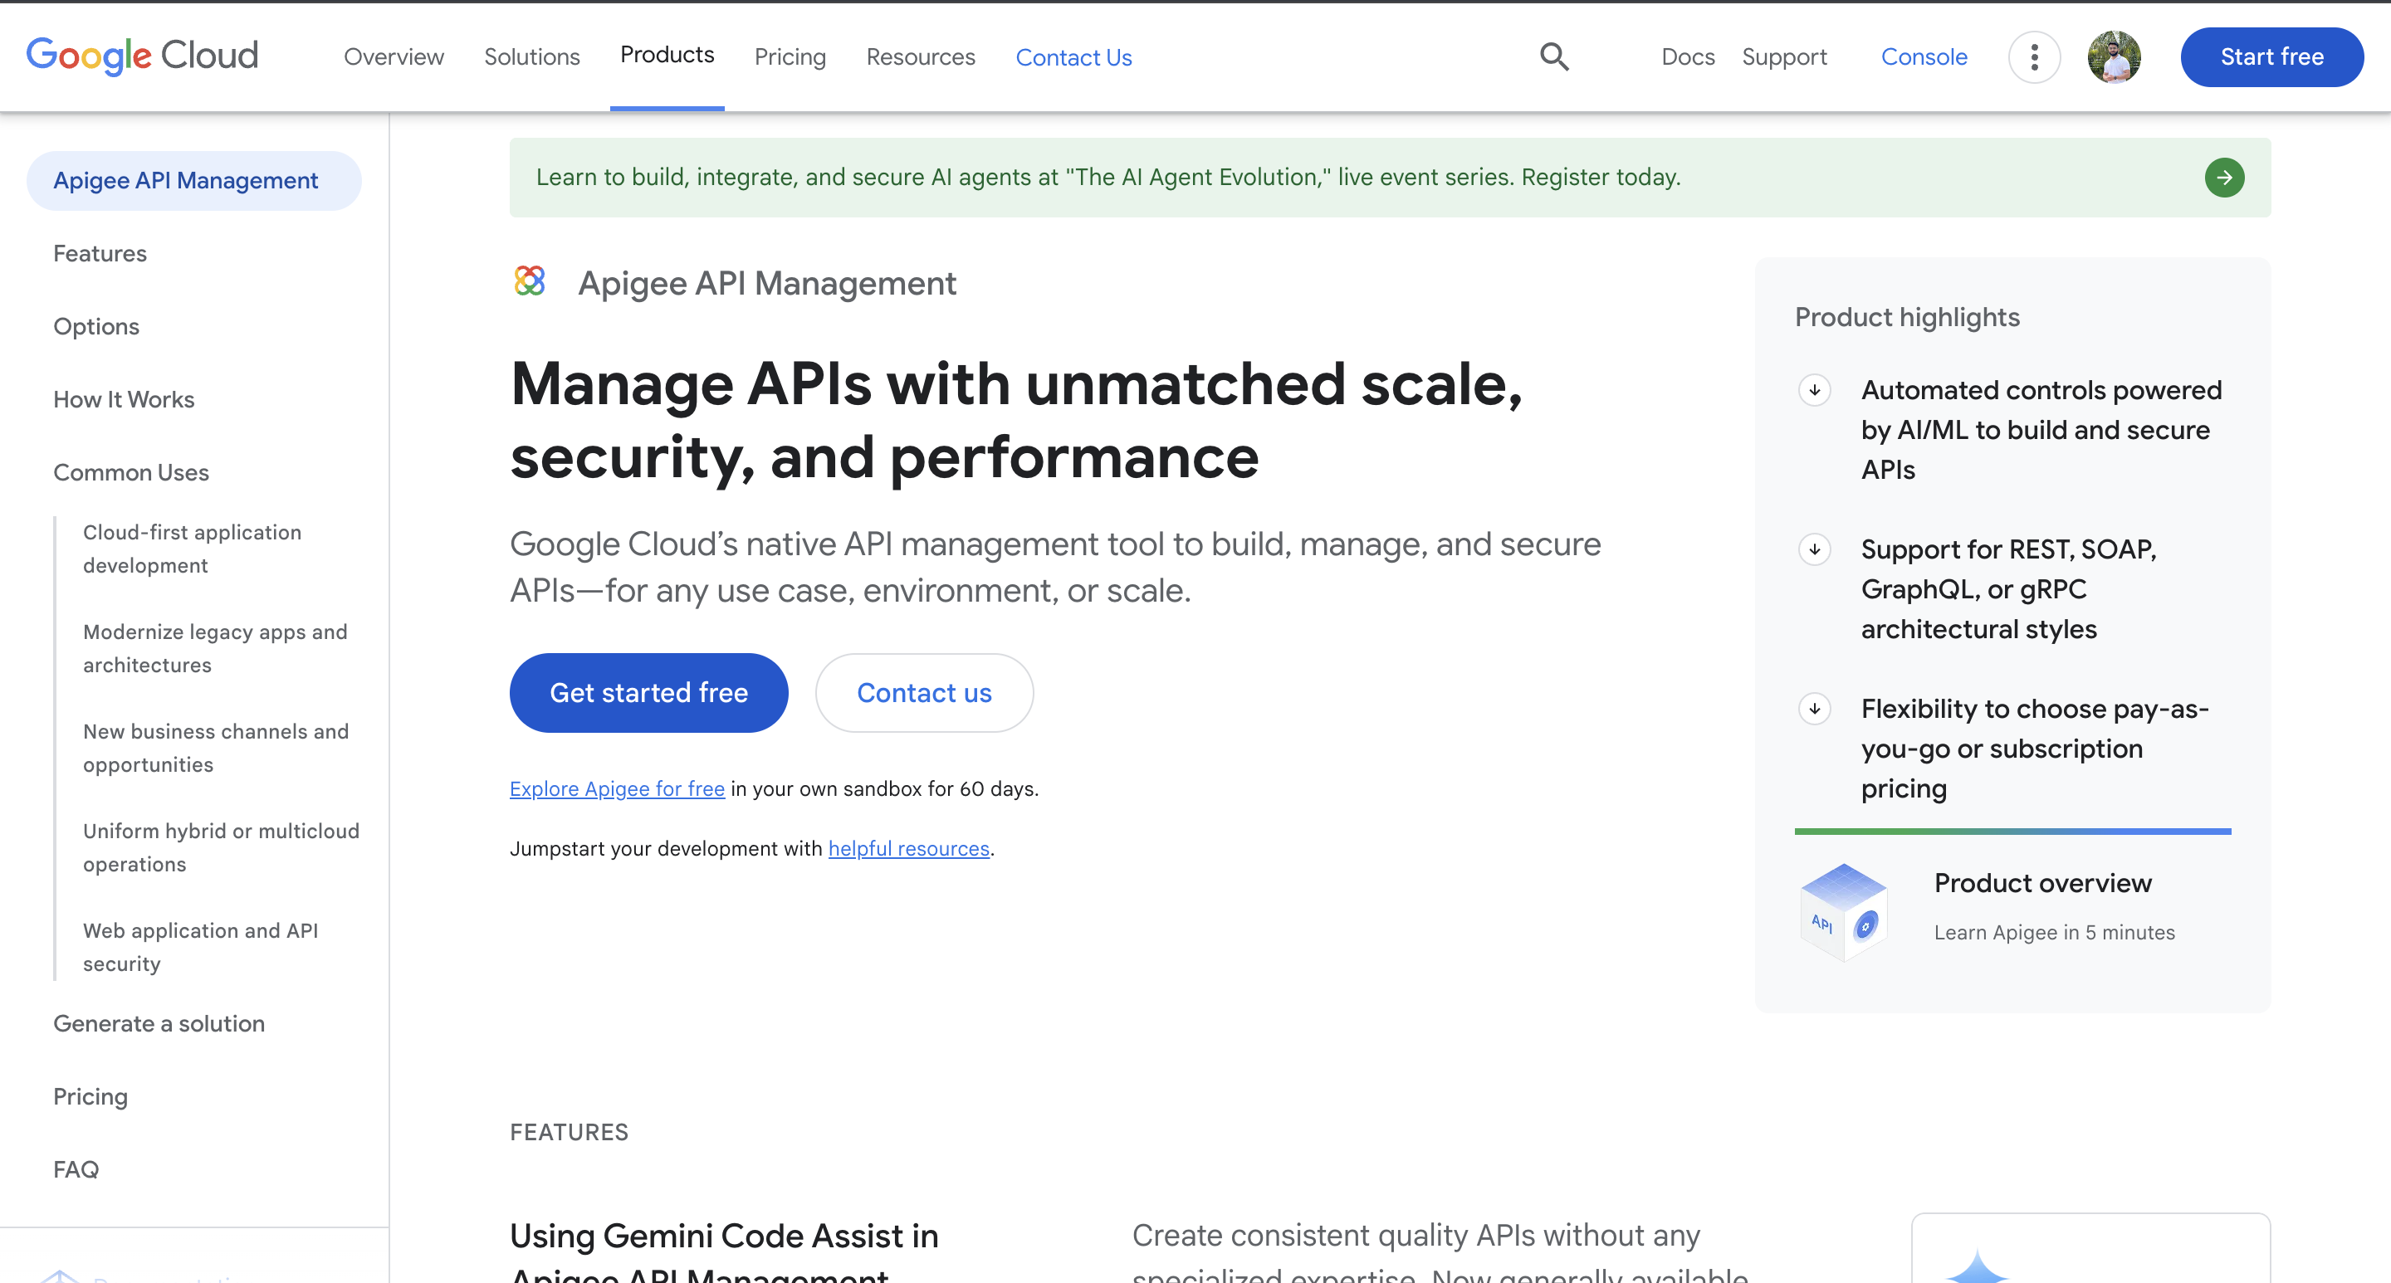Open Console link in the header

point(1924,56)
